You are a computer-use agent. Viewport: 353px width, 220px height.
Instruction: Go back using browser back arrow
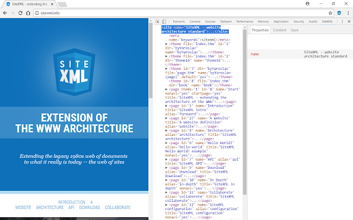point(5,13)
